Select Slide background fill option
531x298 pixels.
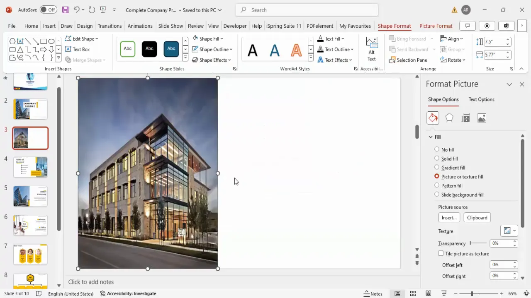tap(459, 195)
